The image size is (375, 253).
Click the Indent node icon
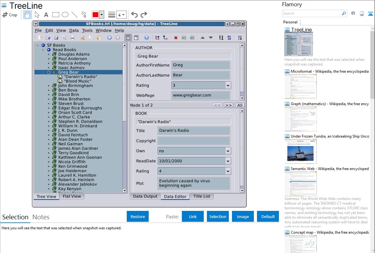[x=184, y=38]
